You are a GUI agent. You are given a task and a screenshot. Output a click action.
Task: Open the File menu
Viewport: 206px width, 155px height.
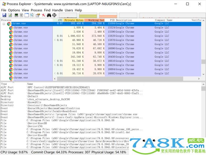pos(4,10)
